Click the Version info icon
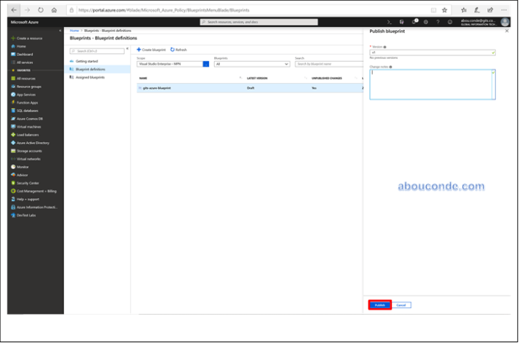This screenshot has height=343, width=520. click(385, 47)
